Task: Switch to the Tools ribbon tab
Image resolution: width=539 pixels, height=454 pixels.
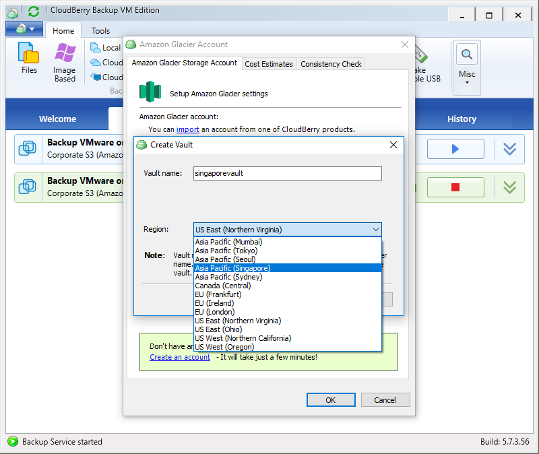Action: pos(100,30)
